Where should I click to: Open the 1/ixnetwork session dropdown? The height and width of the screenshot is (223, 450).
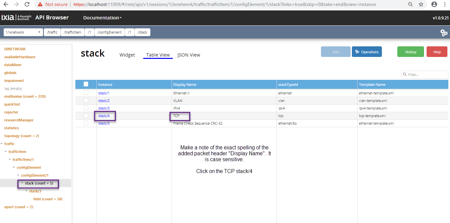pyautogui.click(x=23, y=32)
